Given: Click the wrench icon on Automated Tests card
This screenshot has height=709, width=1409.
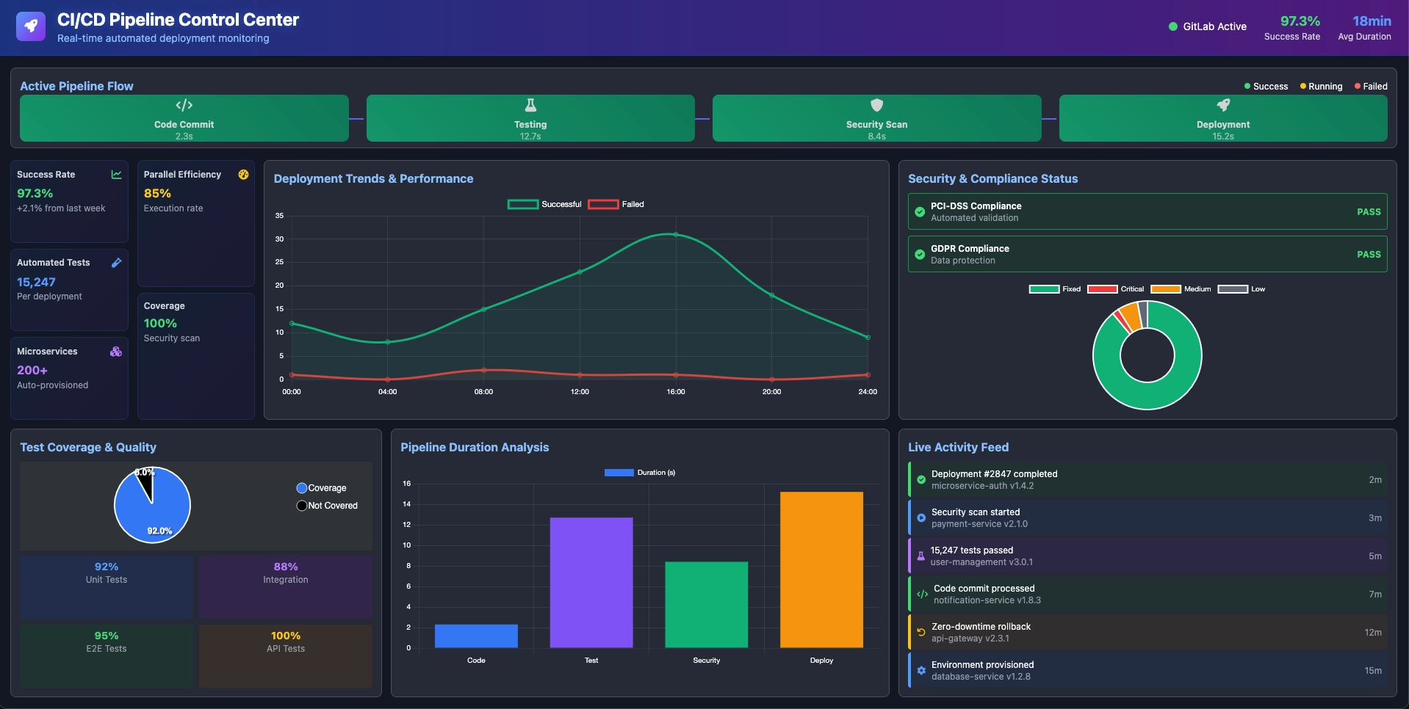Looking at the screenshot, I should [116, 263].
